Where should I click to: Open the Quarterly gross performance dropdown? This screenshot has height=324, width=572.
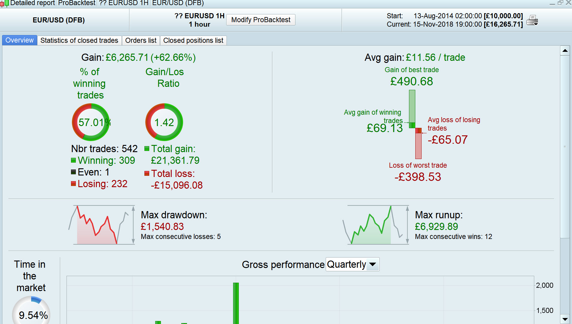coord(352,264)
